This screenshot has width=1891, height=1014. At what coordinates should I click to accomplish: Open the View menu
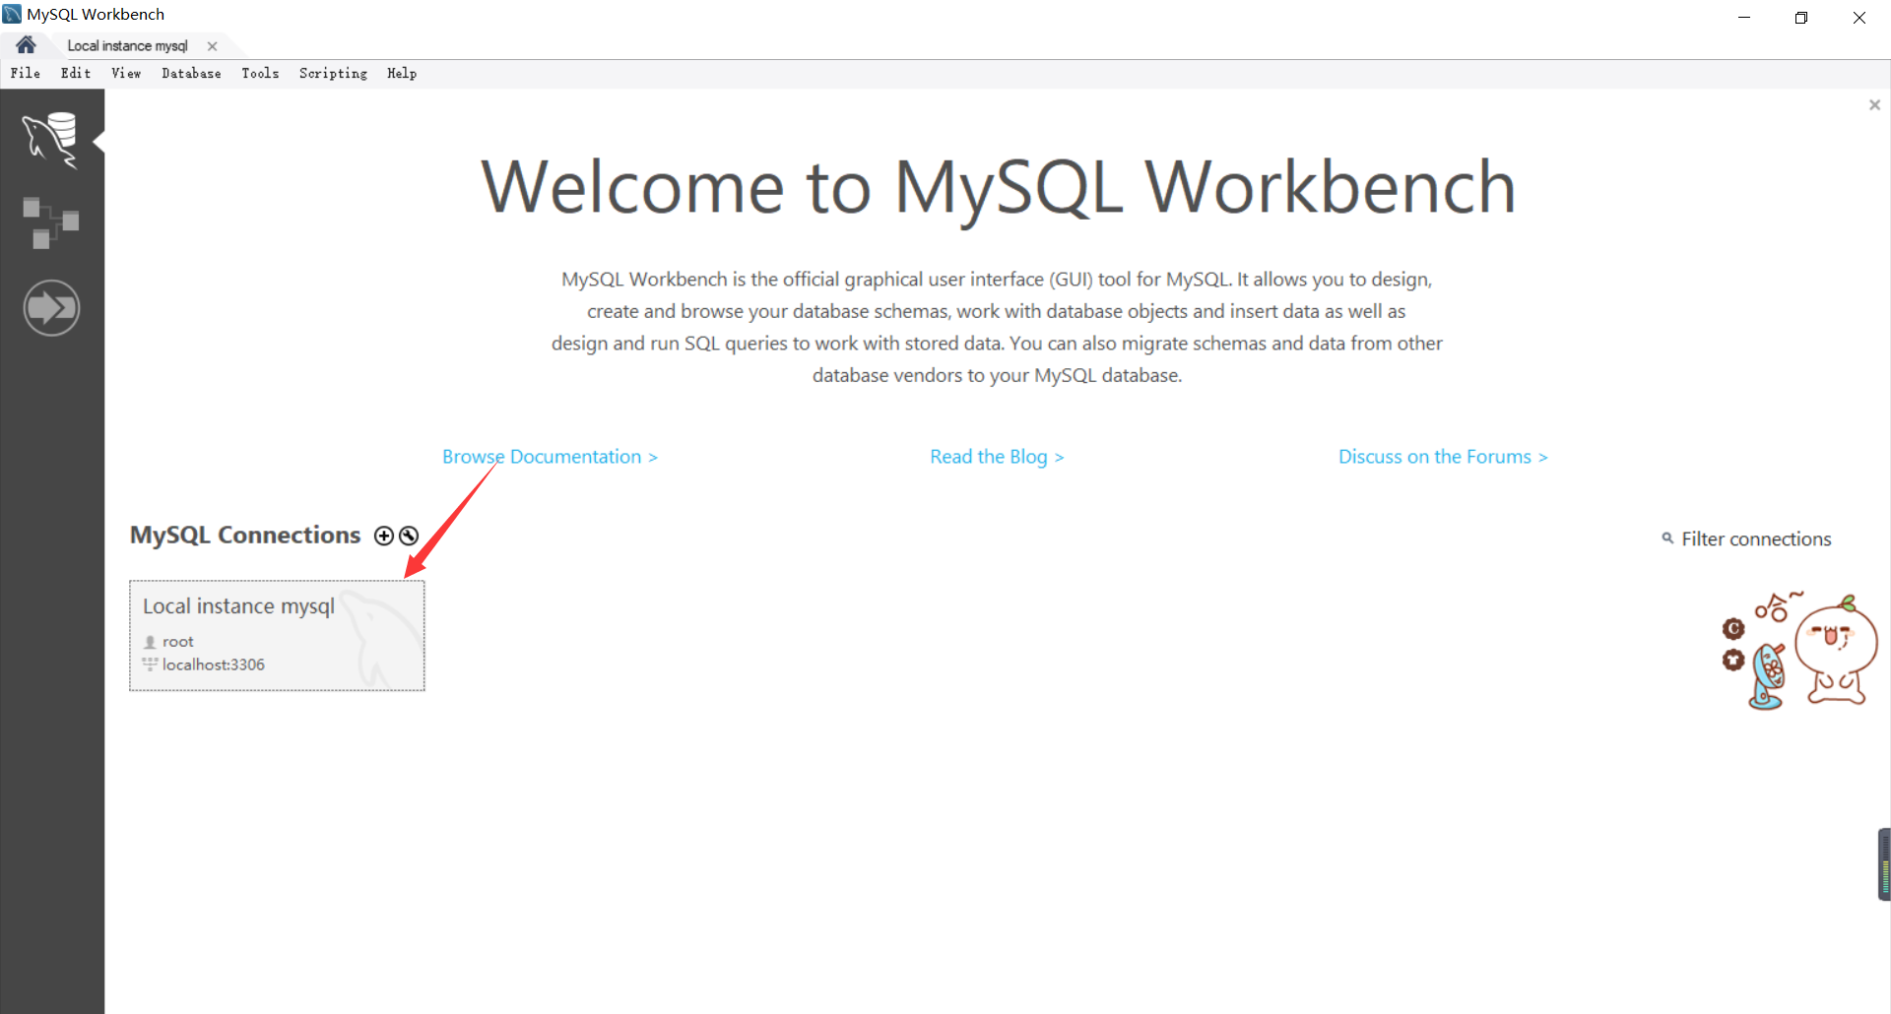pyautogui.click(x=126, y=74)
